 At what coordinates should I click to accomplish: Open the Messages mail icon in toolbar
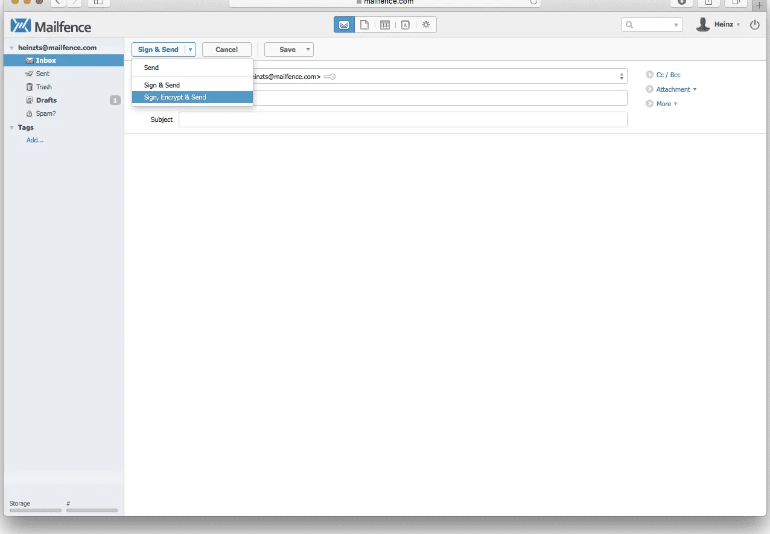coord(344,25)
